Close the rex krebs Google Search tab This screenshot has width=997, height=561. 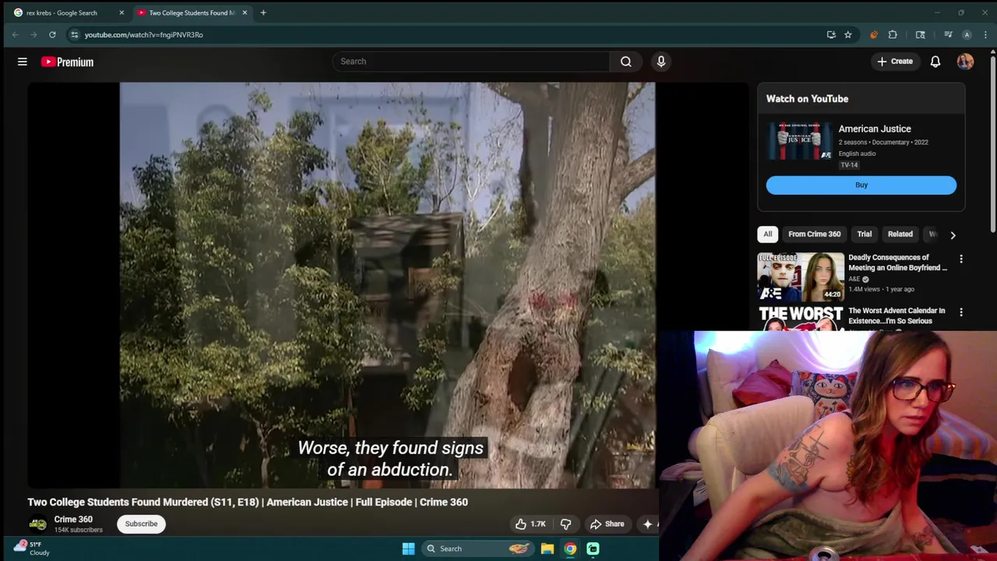(122, 12)
